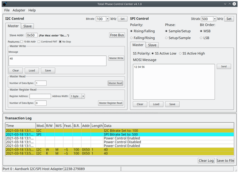239x173 pixels.
Task: Select Sample/Setup phase
Action: pos(166,31)
